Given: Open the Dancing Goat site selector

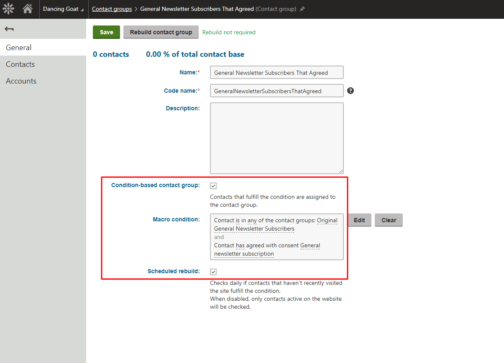Looking at the screenshot, I should [x=63, y=9].
